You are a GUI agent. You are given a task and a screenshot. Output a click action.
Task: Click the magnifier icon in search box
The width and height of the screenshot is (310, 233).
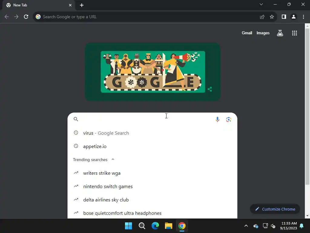pyautogui.click(x=76, y=119)
